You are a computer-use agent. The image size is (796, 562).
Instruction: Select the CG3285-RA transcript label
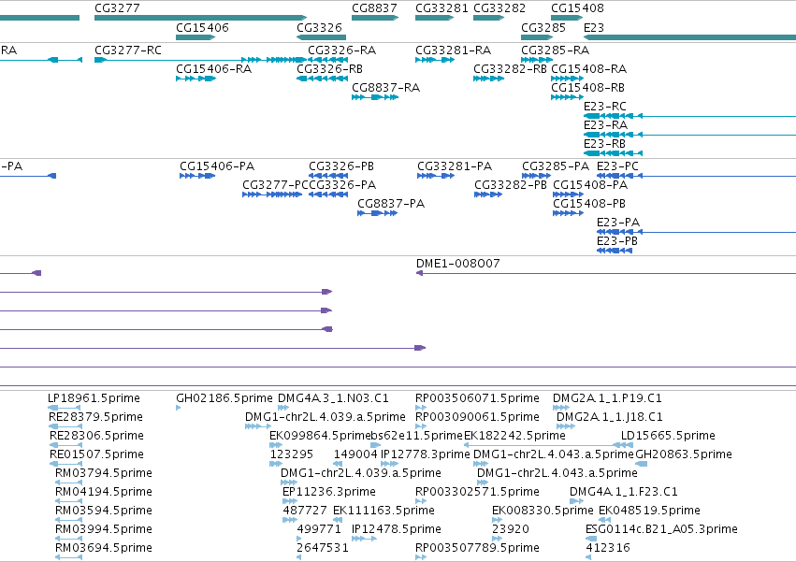click(x=555, y=50)
